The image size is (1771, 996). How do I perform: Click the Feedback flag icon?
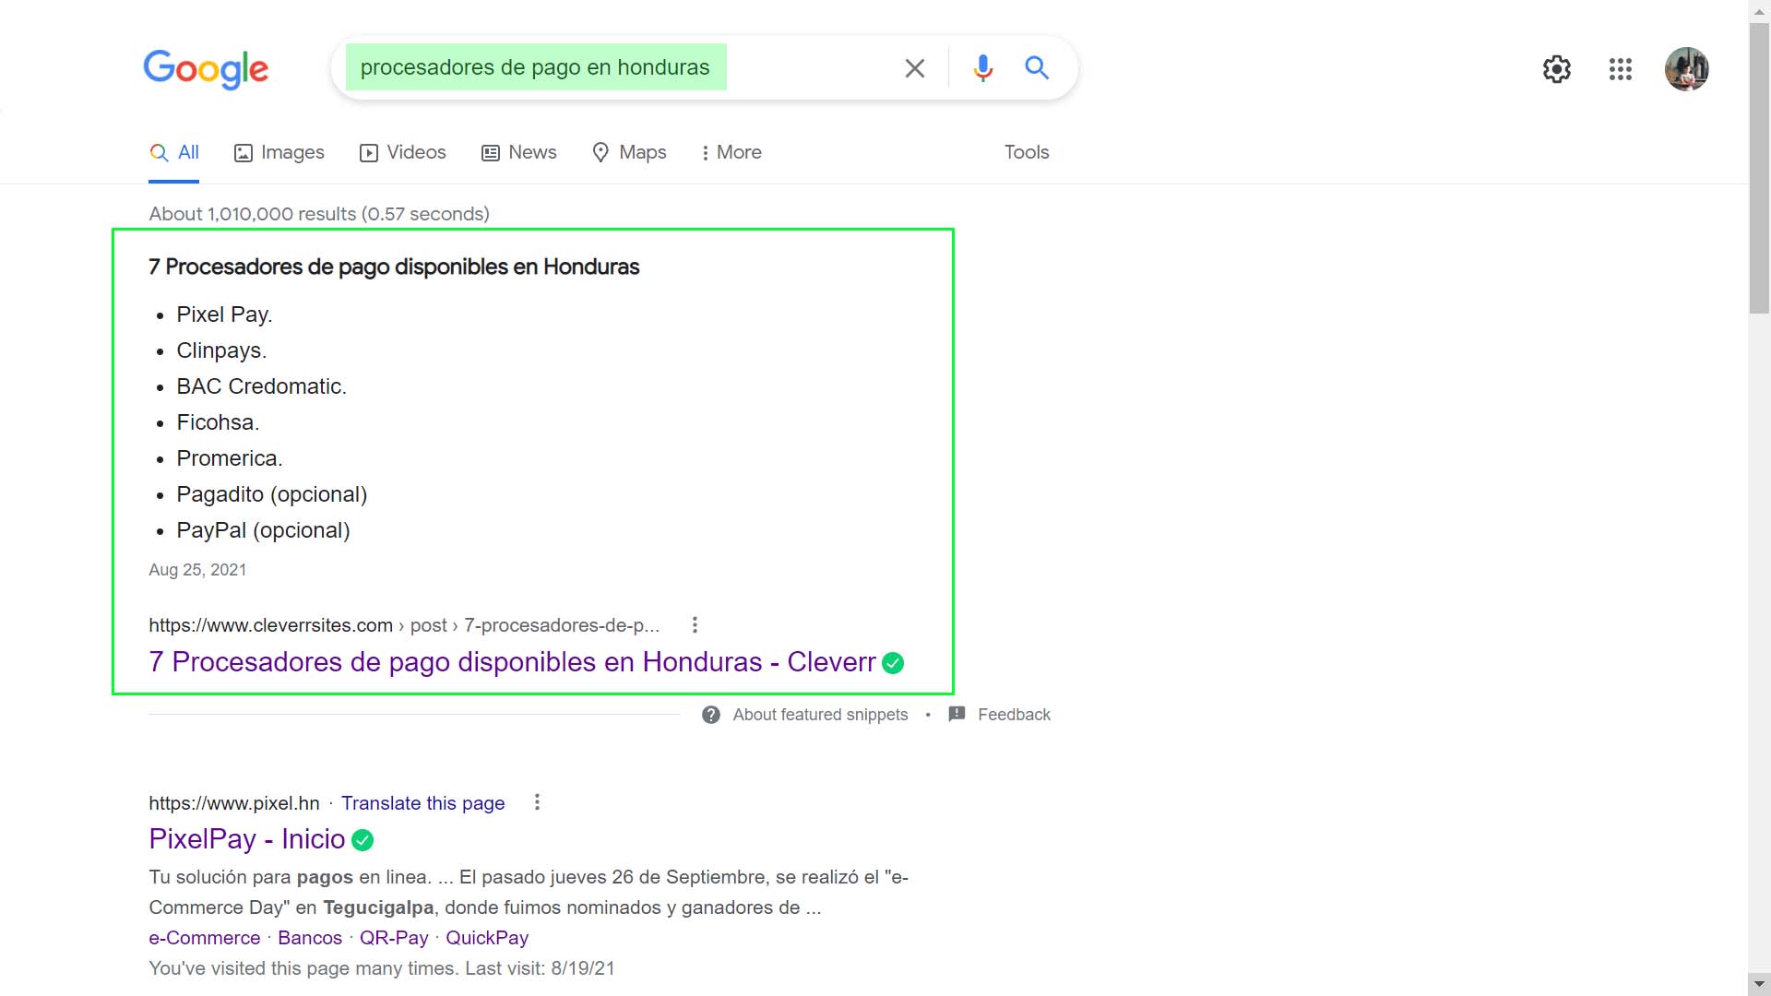(957, 715)
